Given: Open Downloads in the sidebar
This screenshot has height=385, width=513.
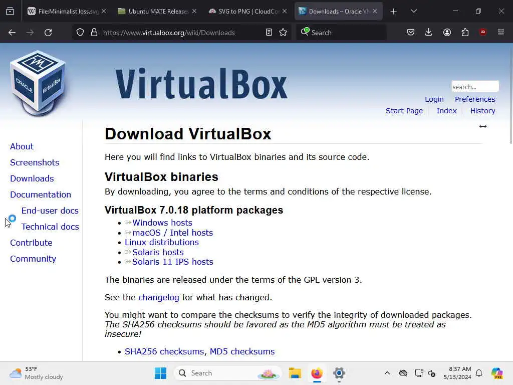Looking at the screenshot, I should 32,178.
